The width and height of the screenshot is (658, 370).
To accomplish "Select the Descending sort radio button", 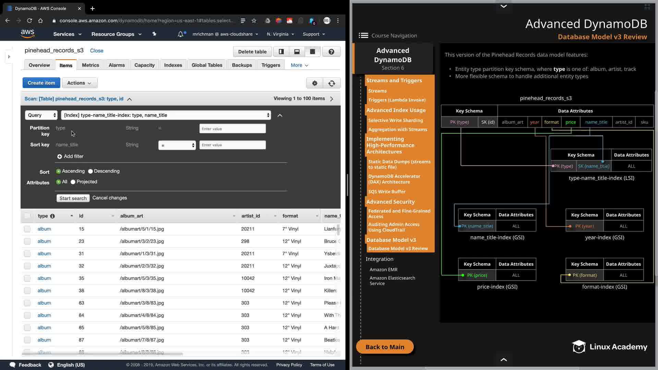I will pos(90,171).
